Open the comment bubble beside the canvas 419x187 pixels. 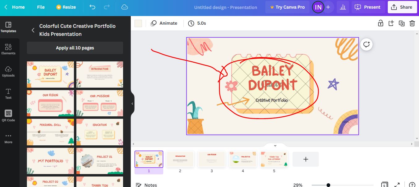(366, 44)
